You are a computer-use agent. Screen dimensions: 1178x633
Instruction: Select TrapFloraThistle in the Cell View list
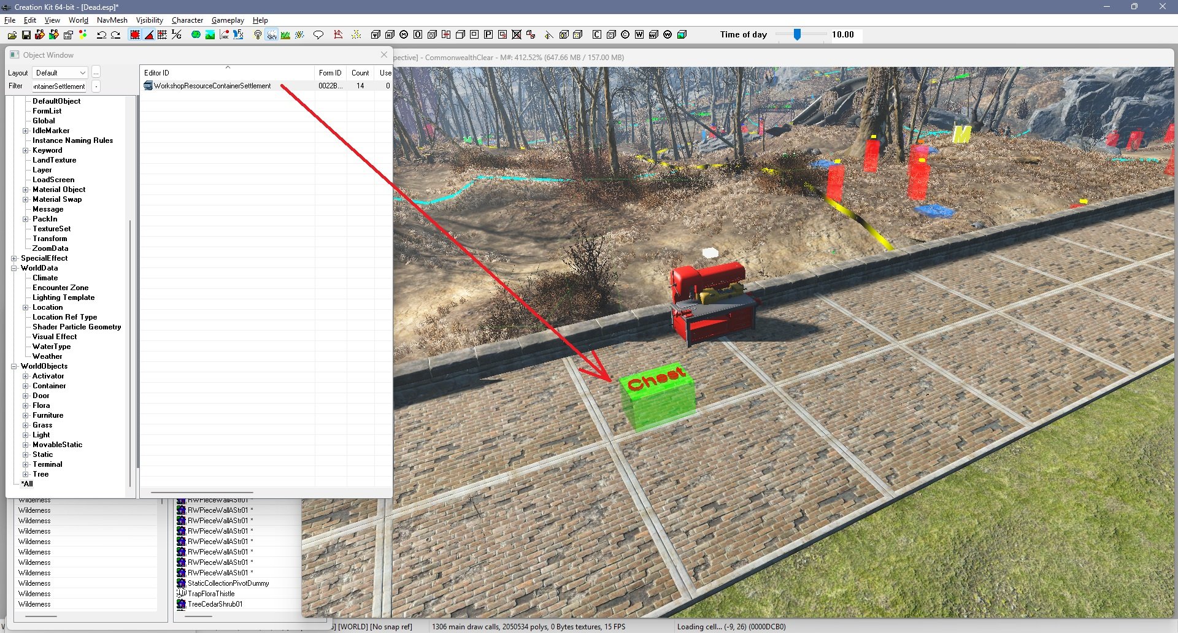pyautogui.click(x=211, y=594)
